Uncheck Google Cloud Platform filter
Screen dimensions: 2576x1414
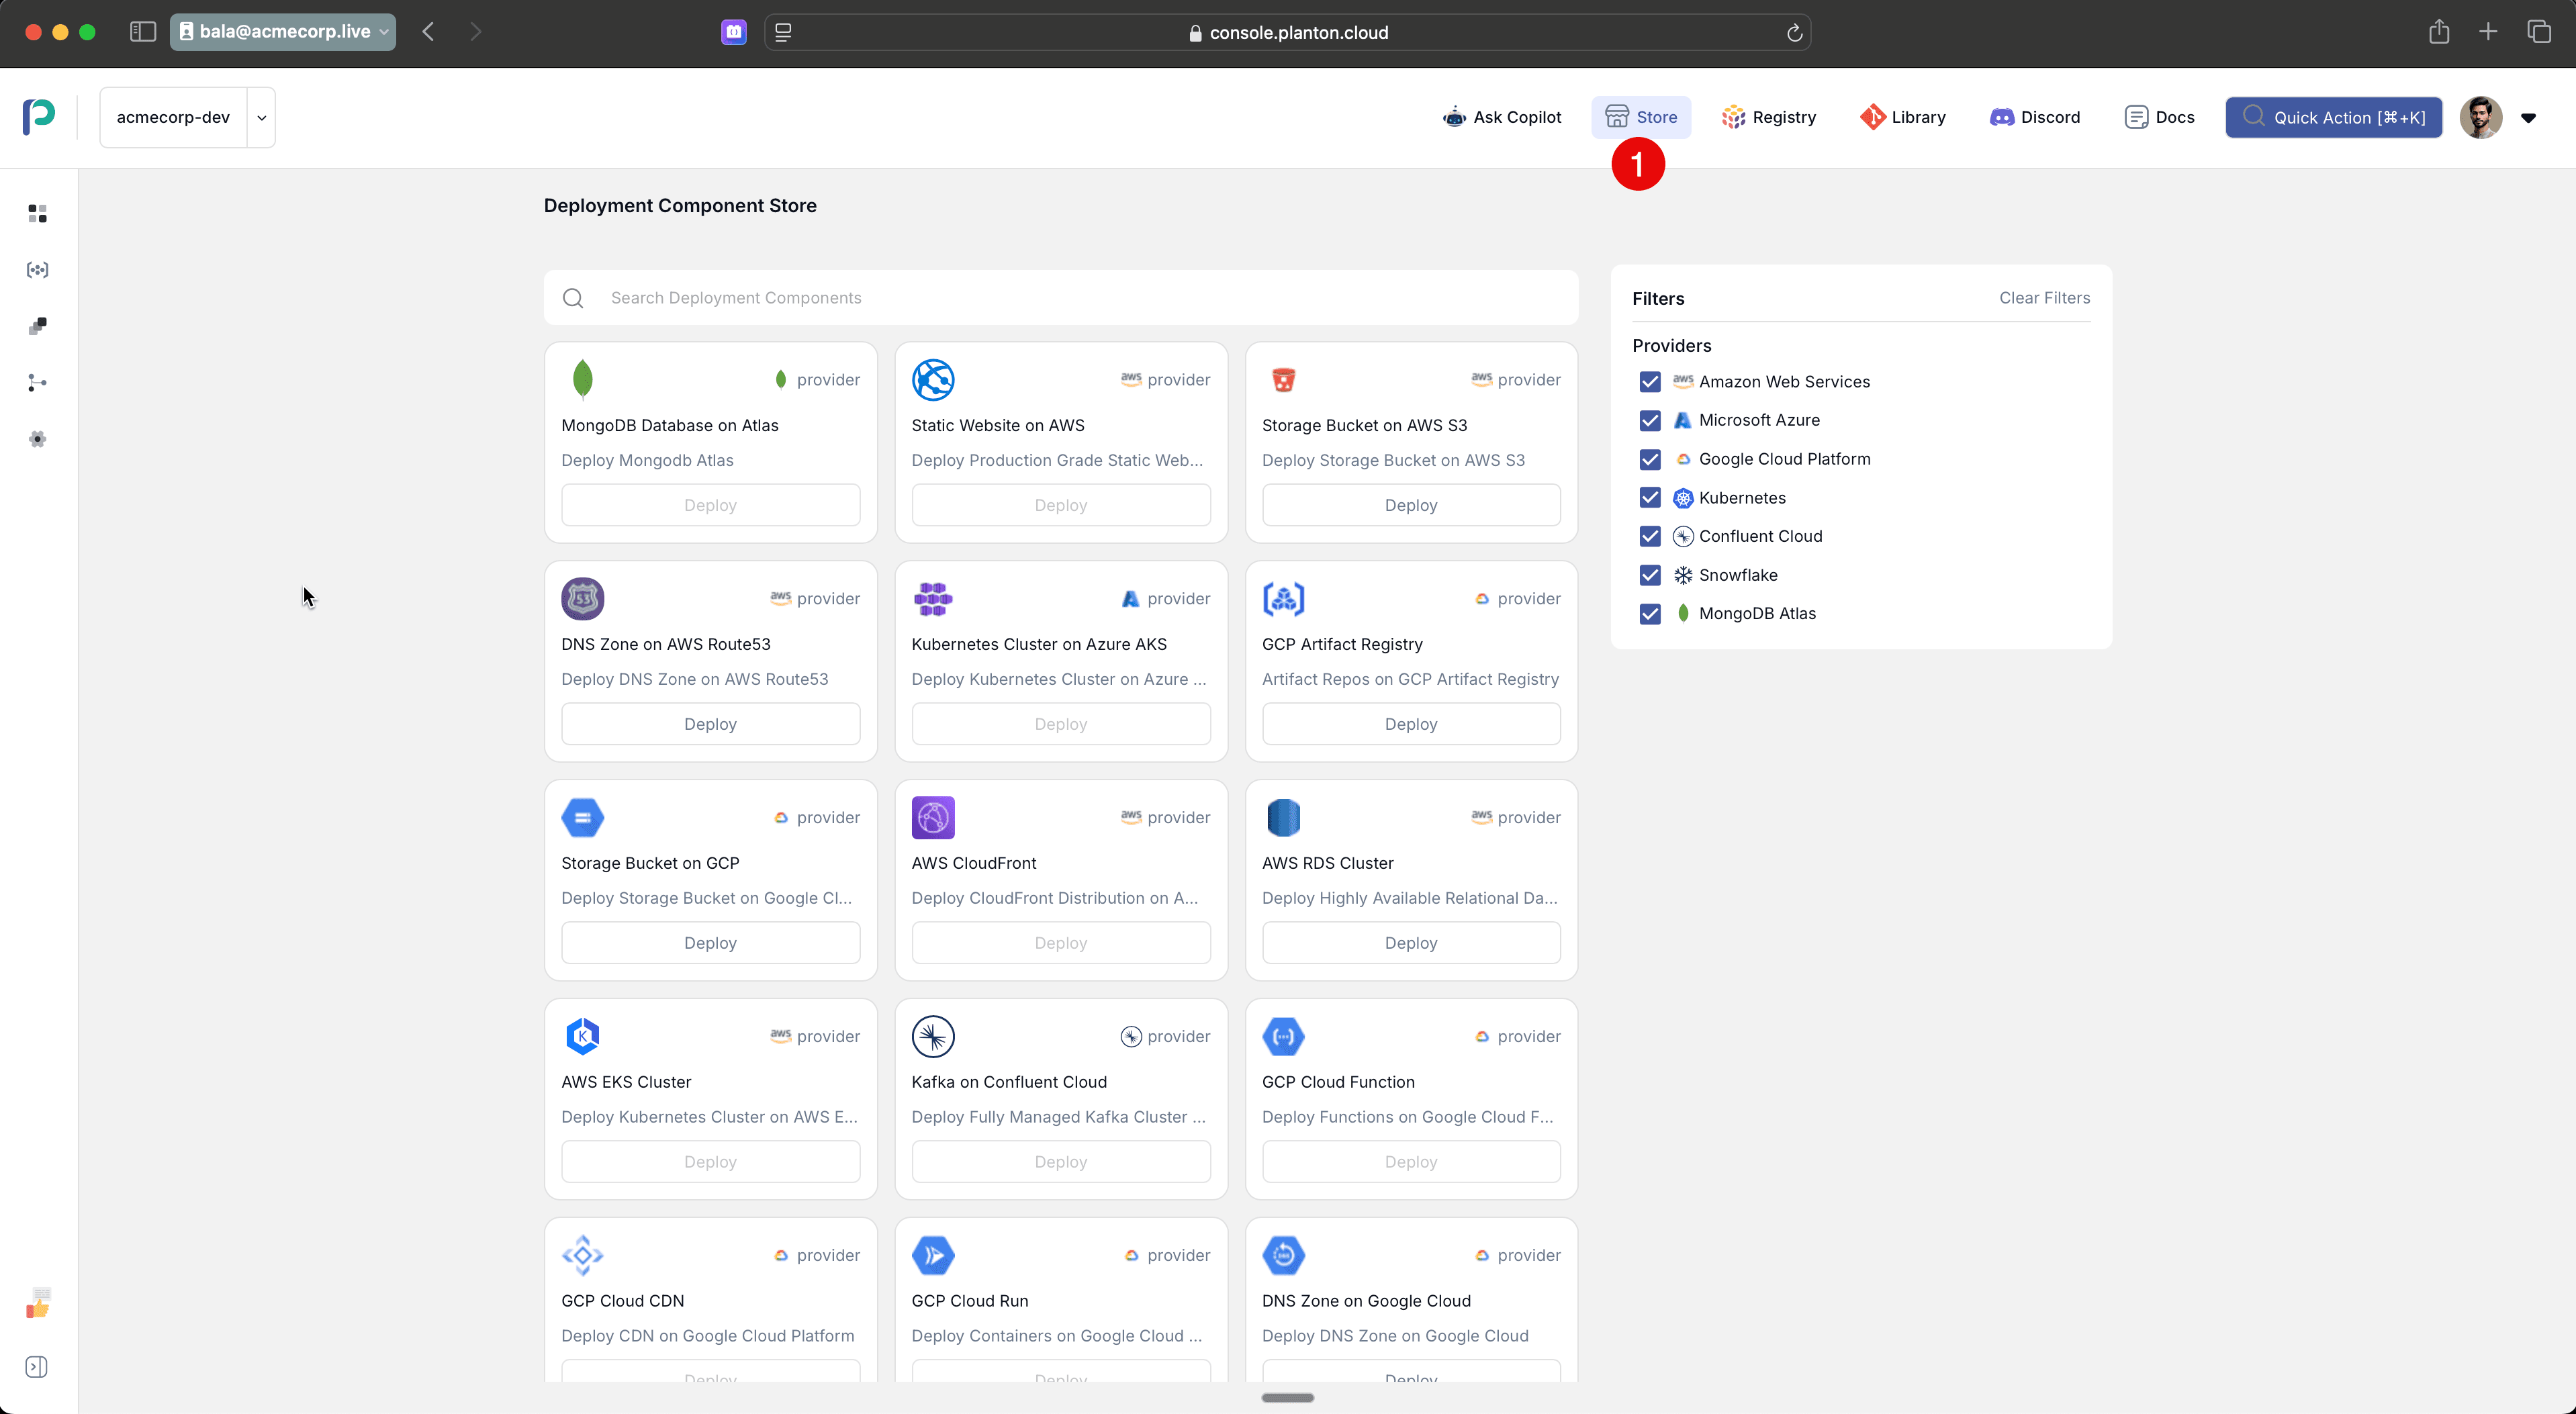[x=1650, y=459]
